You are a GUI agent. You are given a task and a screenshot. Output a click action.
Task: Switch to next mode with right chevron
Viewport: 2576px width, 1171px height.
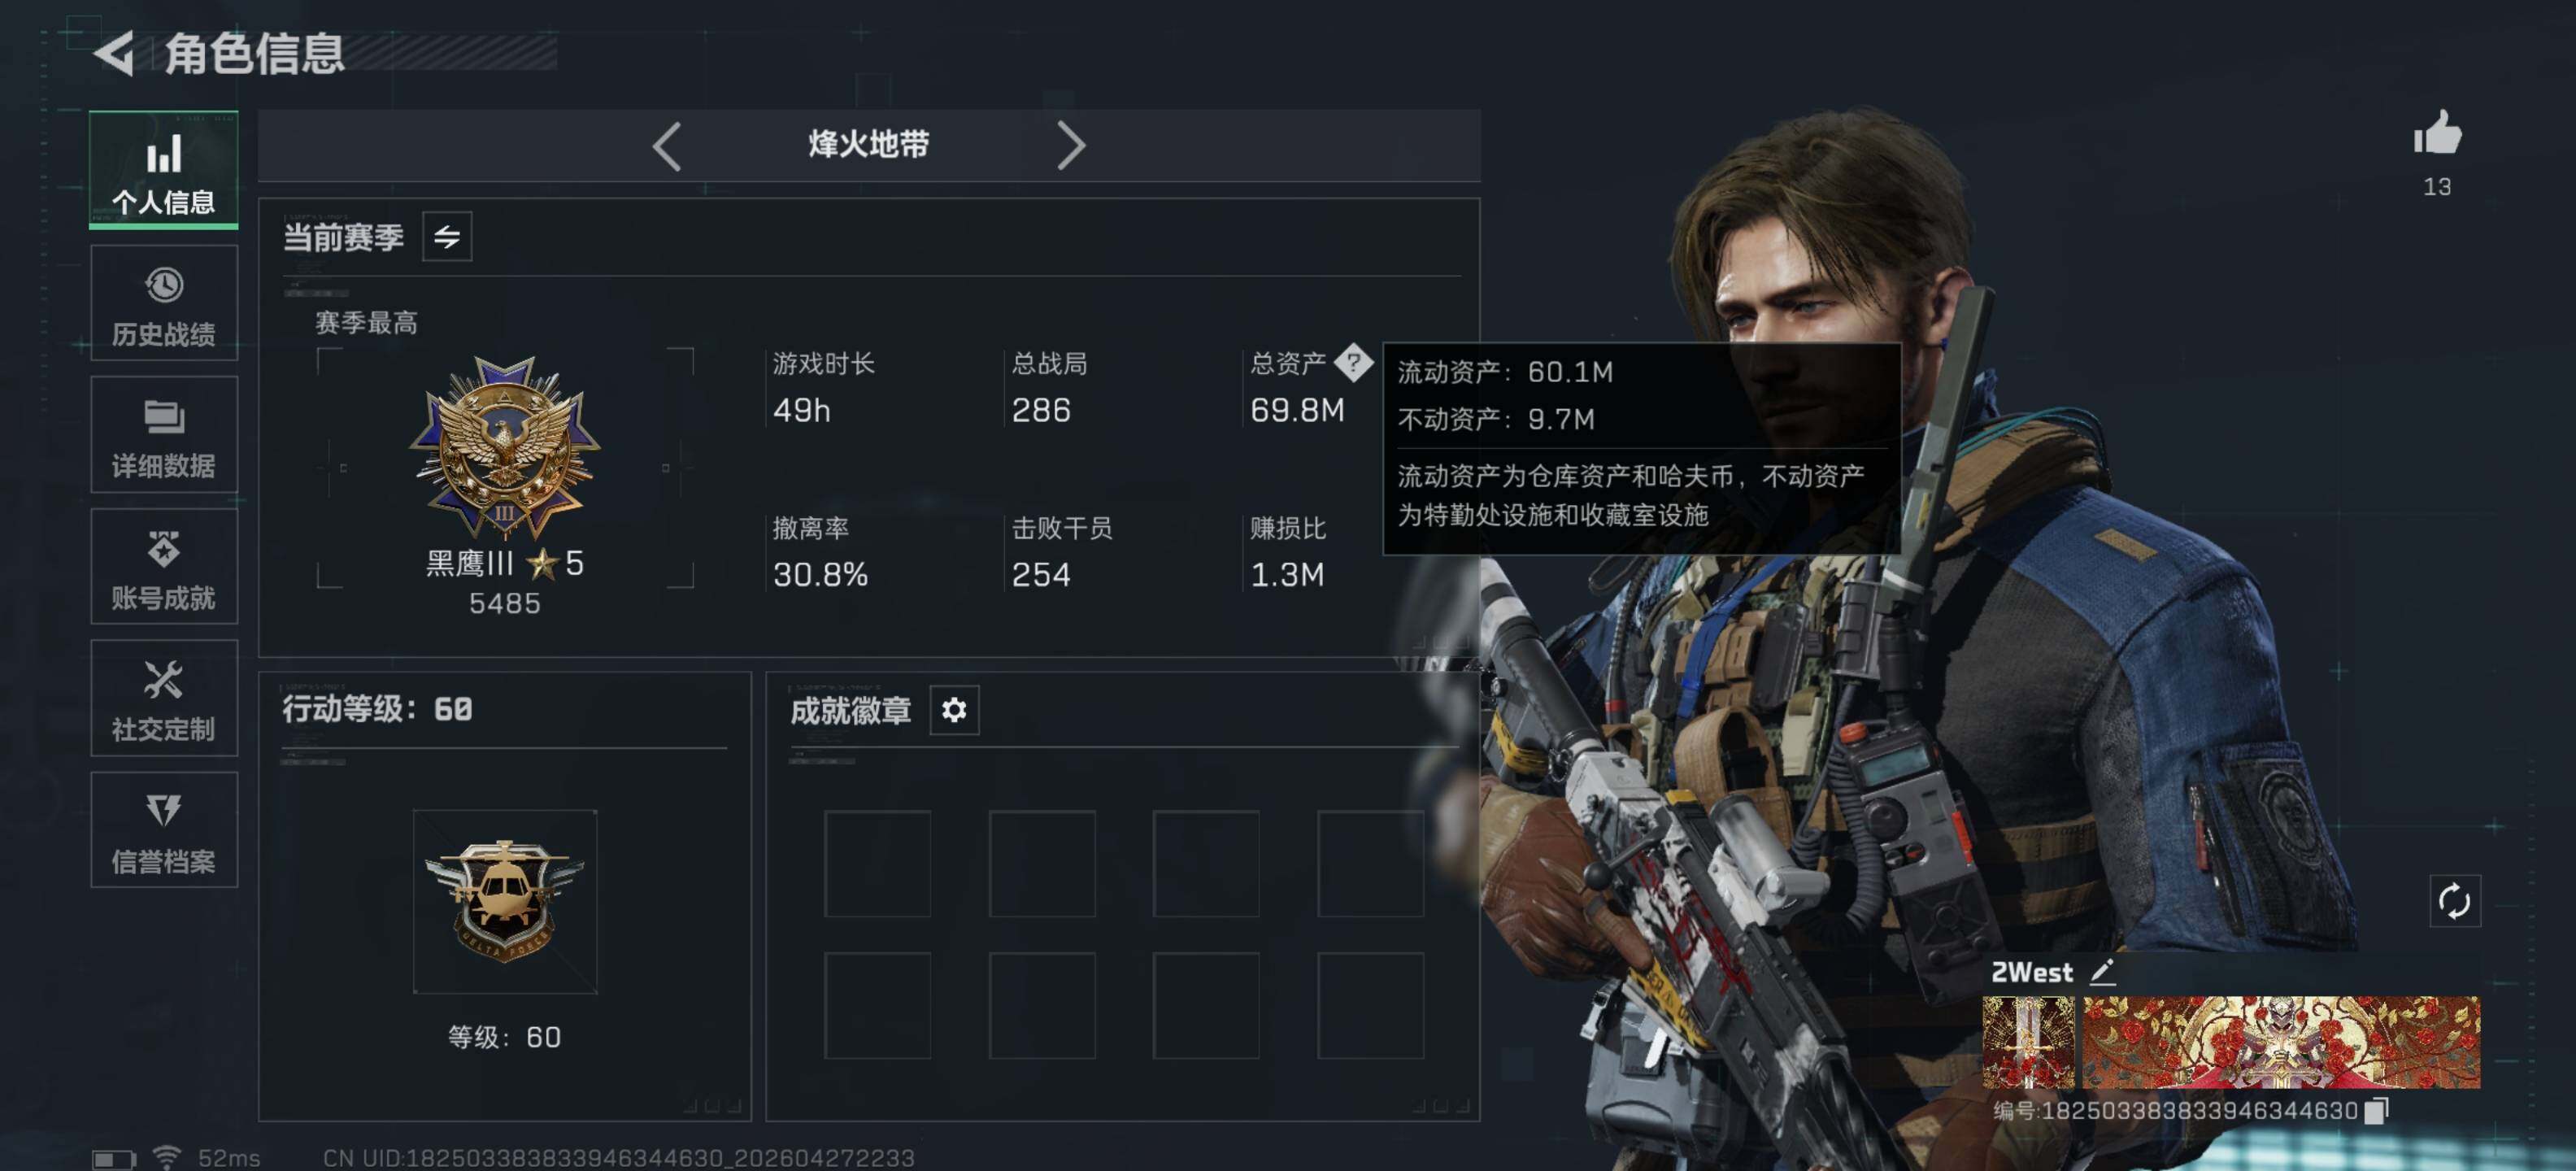click(1071, 146)
